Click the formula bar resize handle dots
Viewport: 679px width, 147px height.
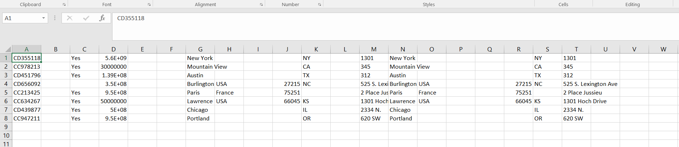55,18
